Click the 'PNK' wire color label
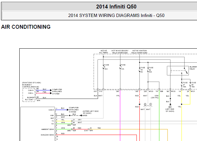This screenshot has width=197, height=141. (x=45, y=92)
